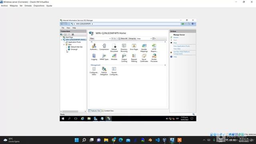Open the Shared Configuration feature
The height and width of the screenshot is (144, 256).
114,71
